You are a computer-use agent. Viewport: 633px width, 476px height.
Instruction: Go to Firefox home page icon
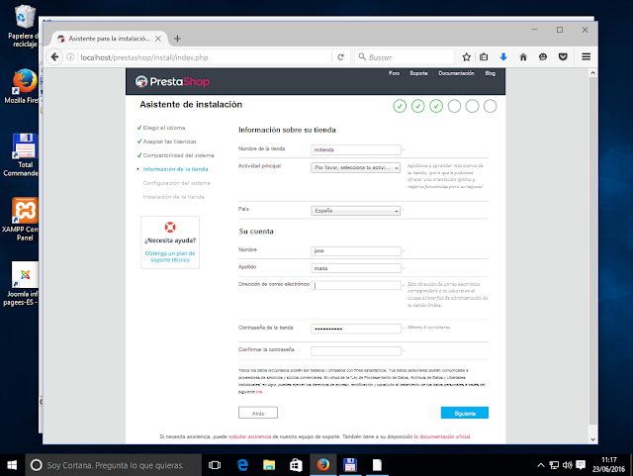(x=523, y=57)
